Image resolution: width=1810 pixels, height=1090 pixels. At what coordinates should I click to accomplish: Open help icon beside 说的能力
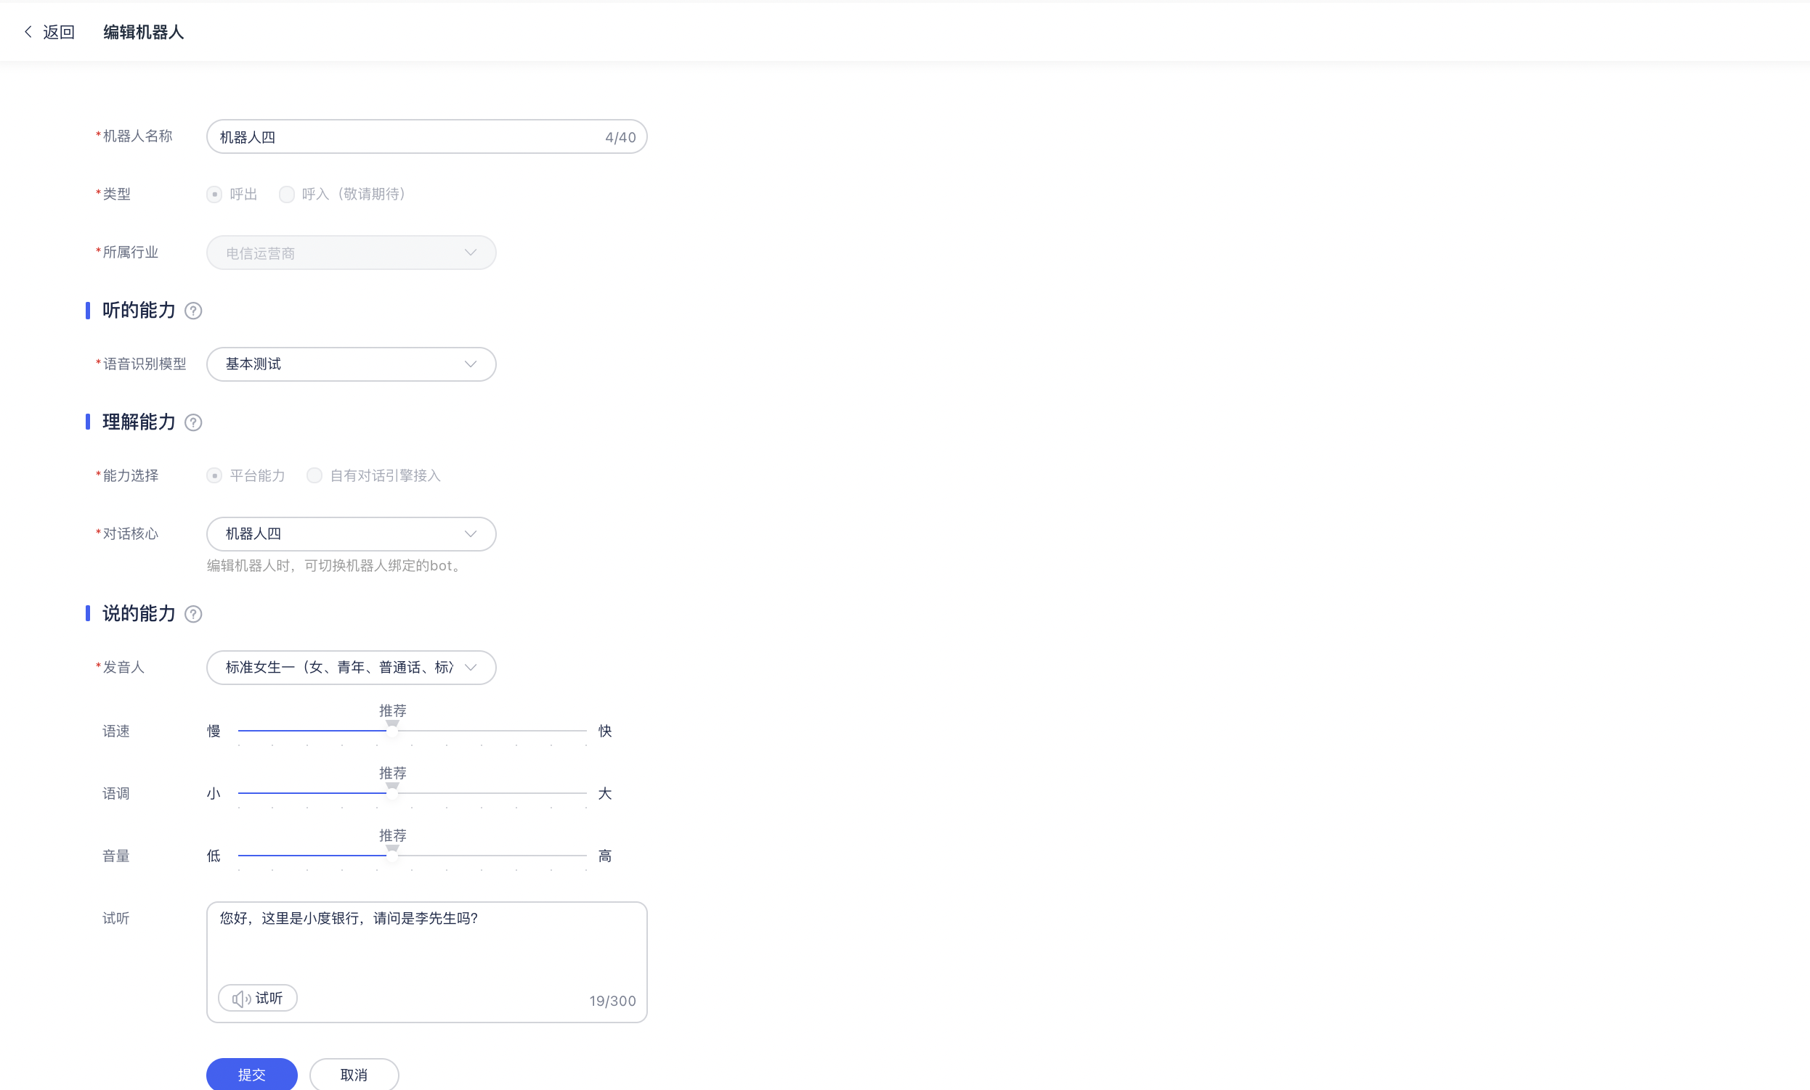coord(193,615)
